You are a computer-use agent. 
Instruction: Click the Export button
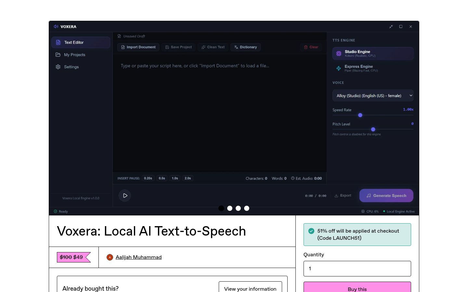coord(343,196)
